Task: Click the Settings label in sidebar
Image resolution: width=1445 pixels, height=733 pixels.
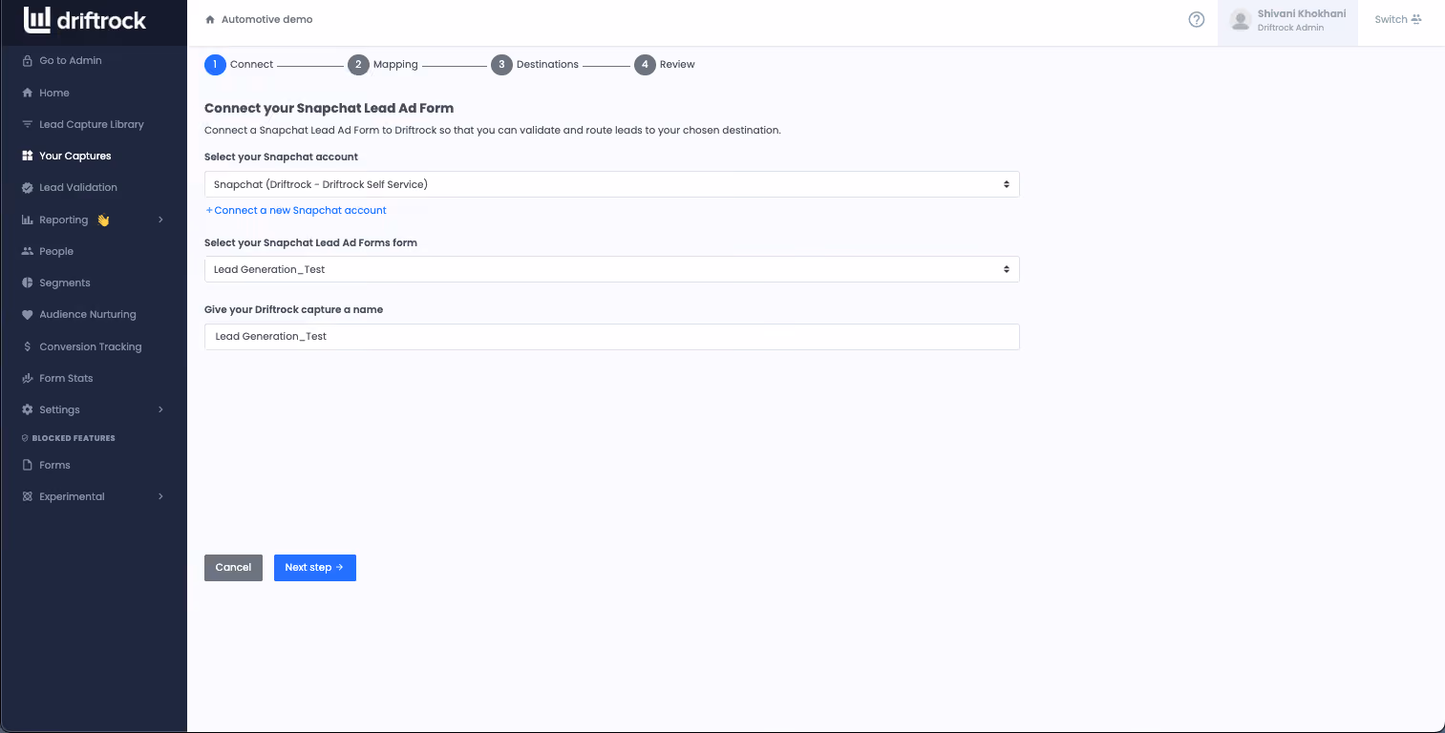Action: (59, 409)
